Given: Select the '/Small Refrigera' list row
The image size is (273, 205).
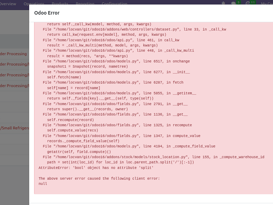Looking at the screenshot, I should pos(15,128).
